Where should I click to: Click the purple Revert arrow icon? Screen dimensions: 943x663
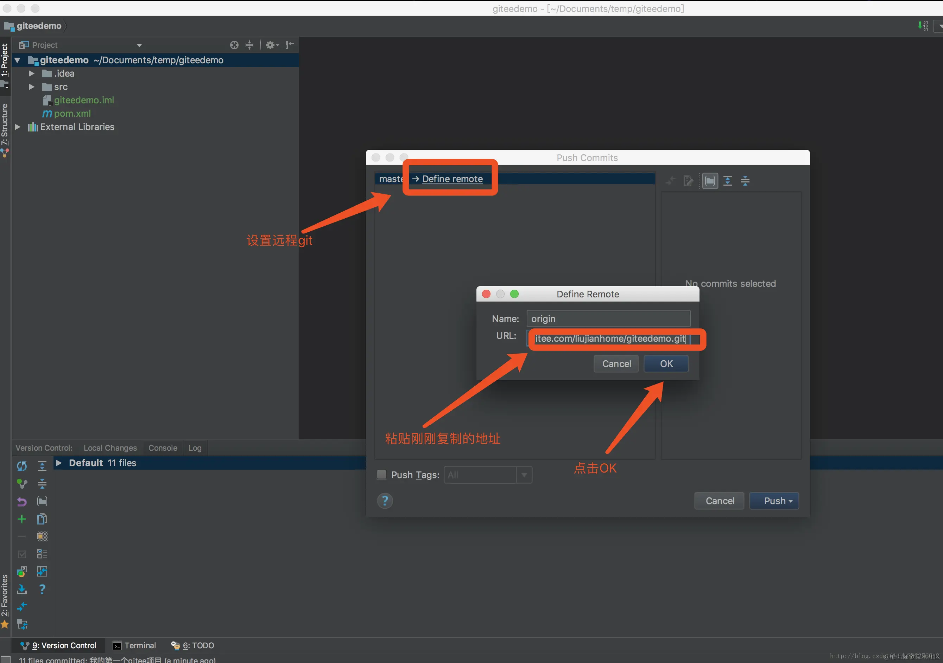(x=22, y=501)
